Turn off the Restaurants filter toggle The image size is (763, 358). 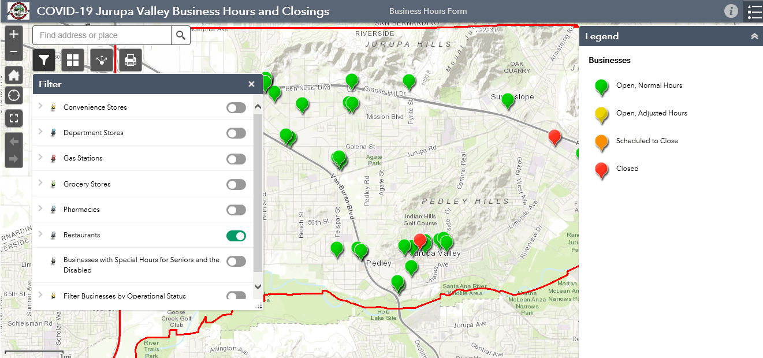pyautogui.click(x=236, y=236)
